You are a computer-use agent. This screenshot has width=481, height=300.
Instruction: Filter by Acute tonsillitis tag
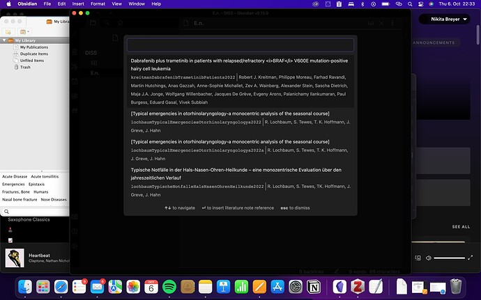(x=45, y=177)
